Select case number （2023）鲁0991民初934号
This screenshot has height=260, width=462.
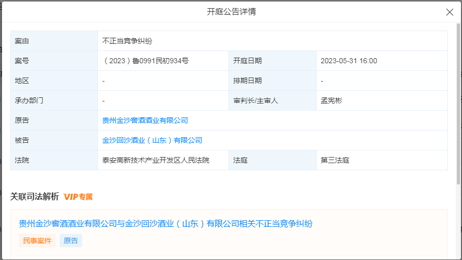pos(145,61)
